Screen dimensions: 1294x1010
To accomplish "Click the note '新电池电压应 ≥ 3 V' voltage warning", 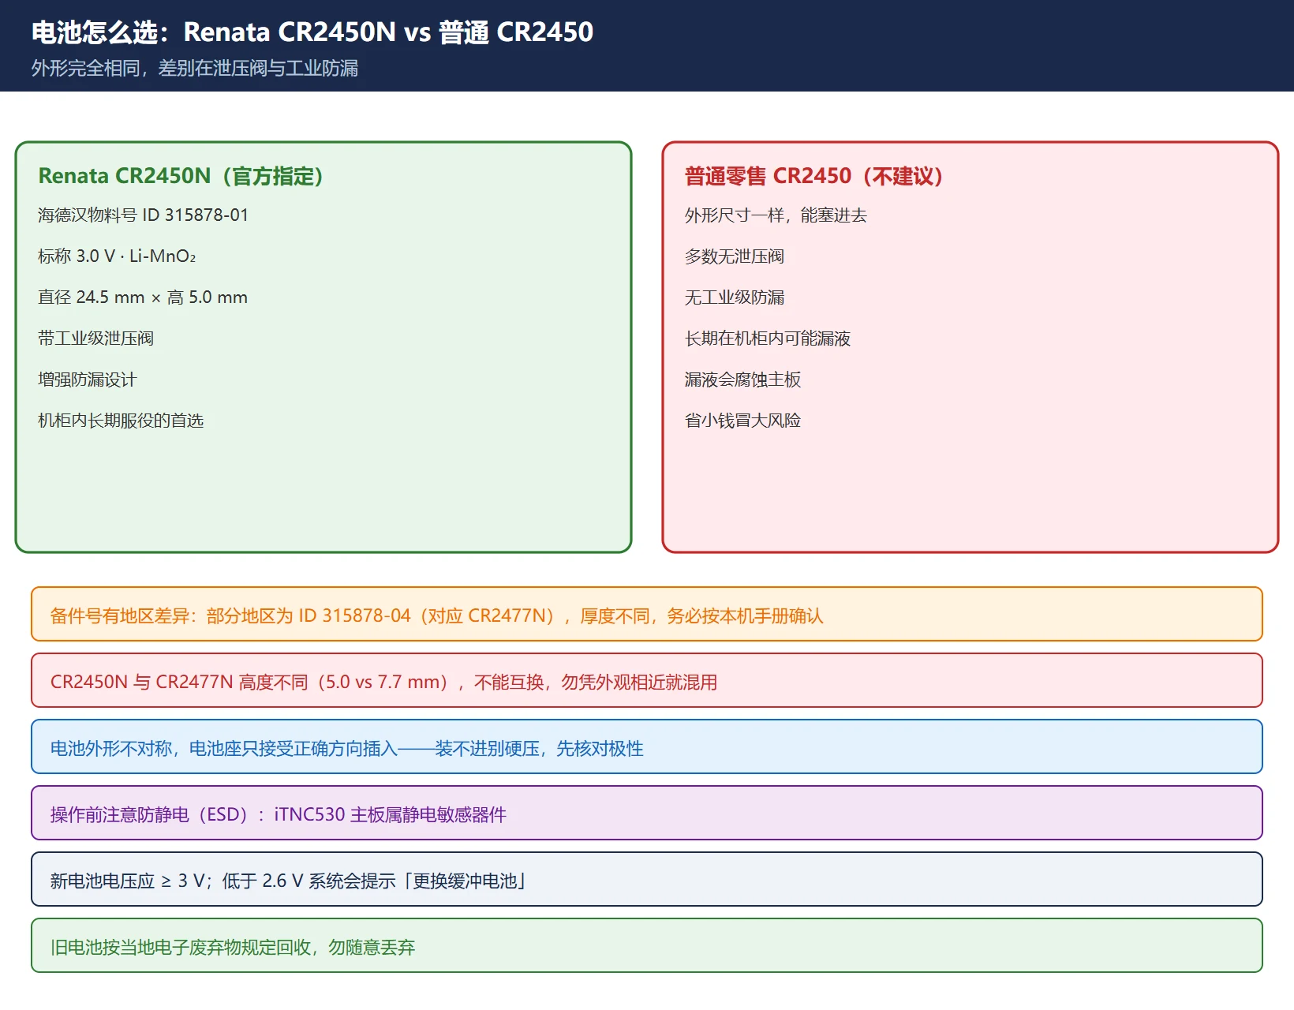I will [647, 879].
